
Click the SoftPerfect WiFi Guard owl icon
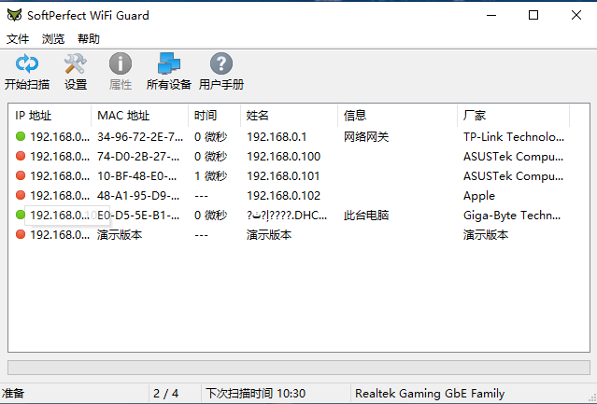click(x=14, y=15)
